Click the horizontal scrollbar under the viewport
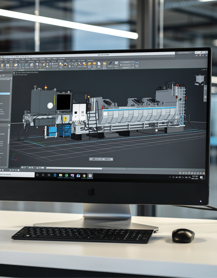The height and width of the screenshot is (278, 217). click(x=74, y=168)
